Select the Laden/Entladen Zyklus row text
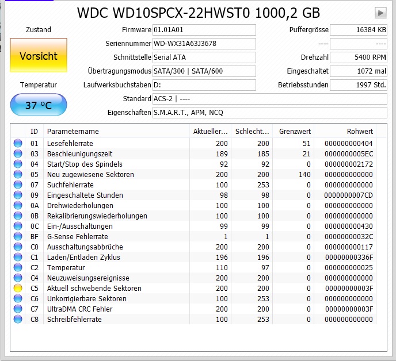 [x=83, y=257]
